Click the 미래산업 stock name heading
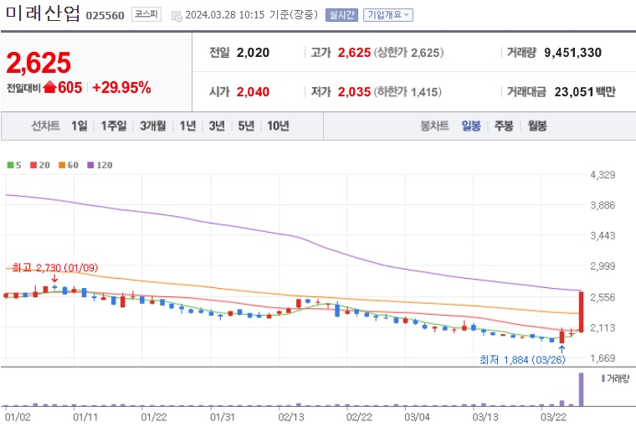 click(43, 13)
